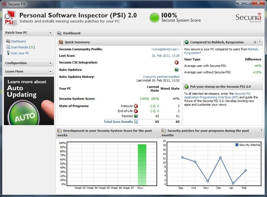Open the 2 security patches installed link
The image size is (267, 197).
point(161,77)
